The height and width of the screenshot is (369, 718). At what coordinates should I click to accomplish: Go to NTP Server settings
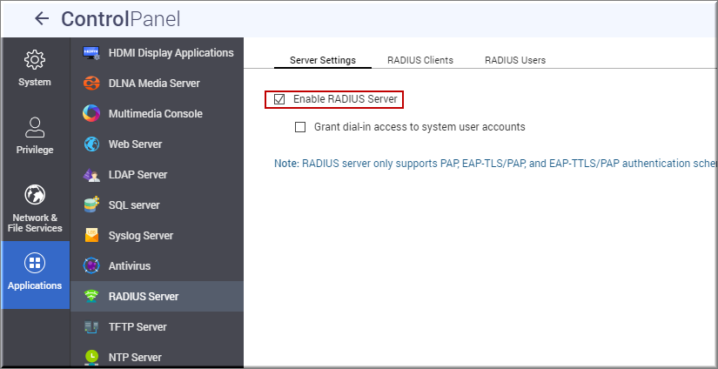tap(135, 358)
